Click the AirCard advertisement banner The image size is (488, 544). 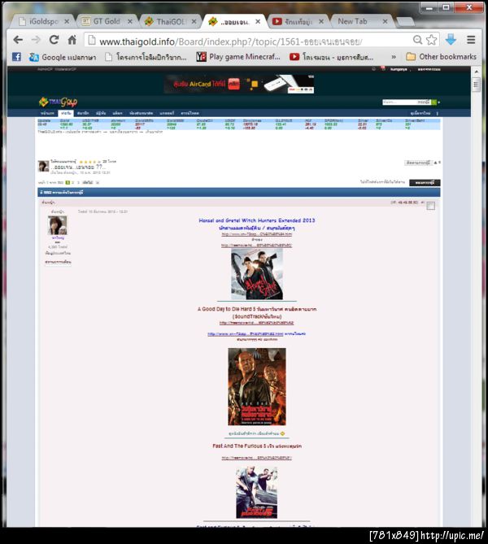tap(239, 84)
